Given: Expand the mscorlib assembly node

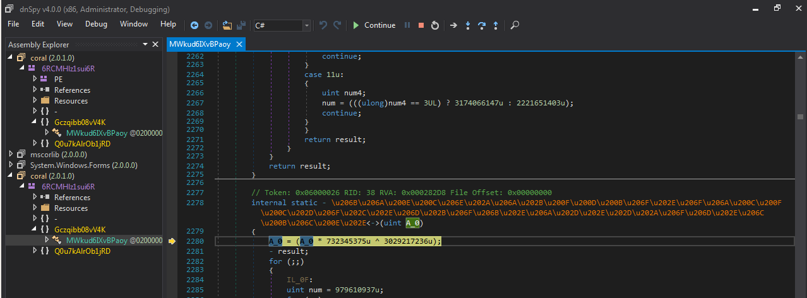Looking at the screenshot, I should [x=11, y=154].
